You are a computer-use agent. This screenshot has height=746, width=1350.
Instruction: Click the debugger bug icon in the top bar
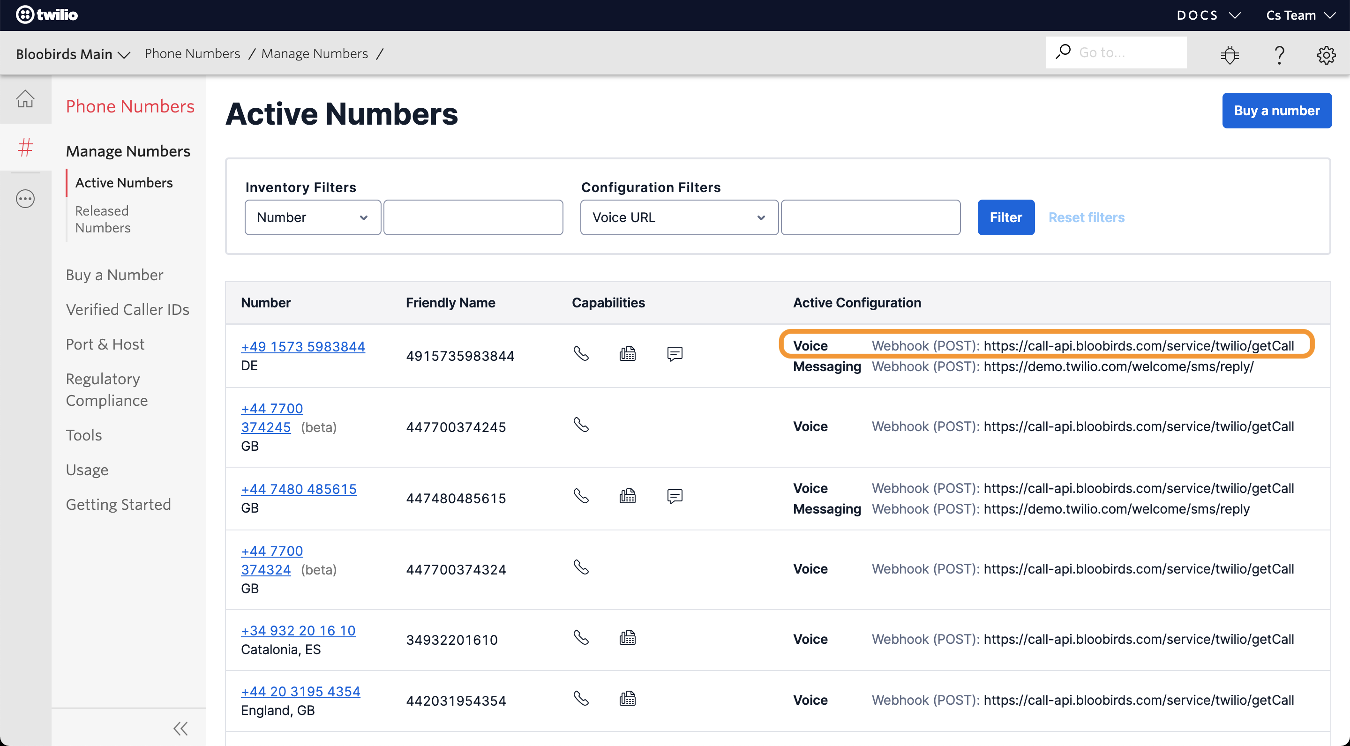[1230, 54]
